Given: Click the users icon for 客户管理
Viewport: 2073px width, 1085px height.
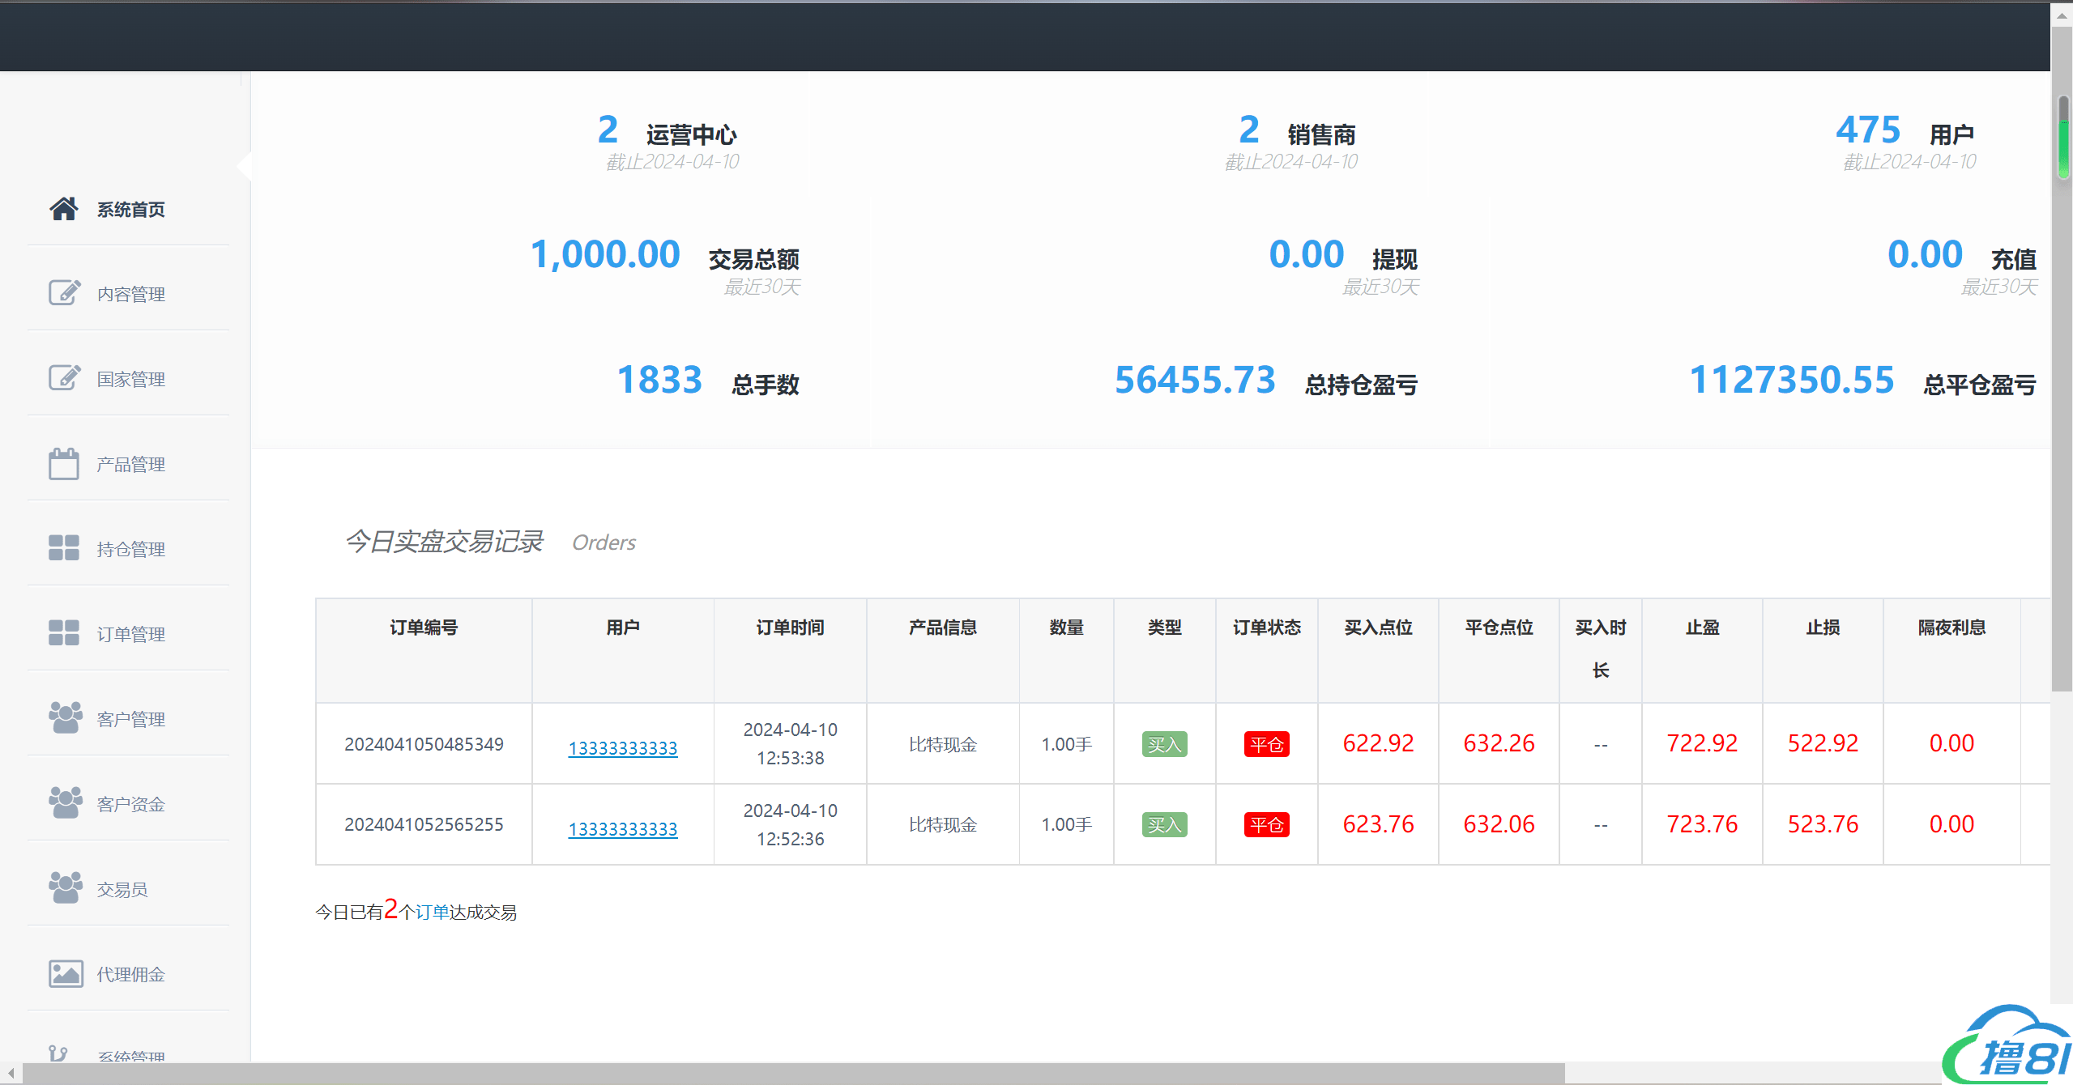Looking at the screenshot, I should (x=66, y=717).
